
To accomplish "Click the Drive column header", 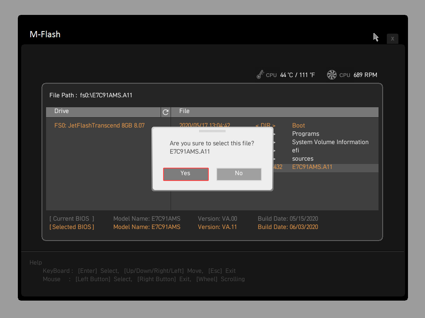I will coord(103,112).
